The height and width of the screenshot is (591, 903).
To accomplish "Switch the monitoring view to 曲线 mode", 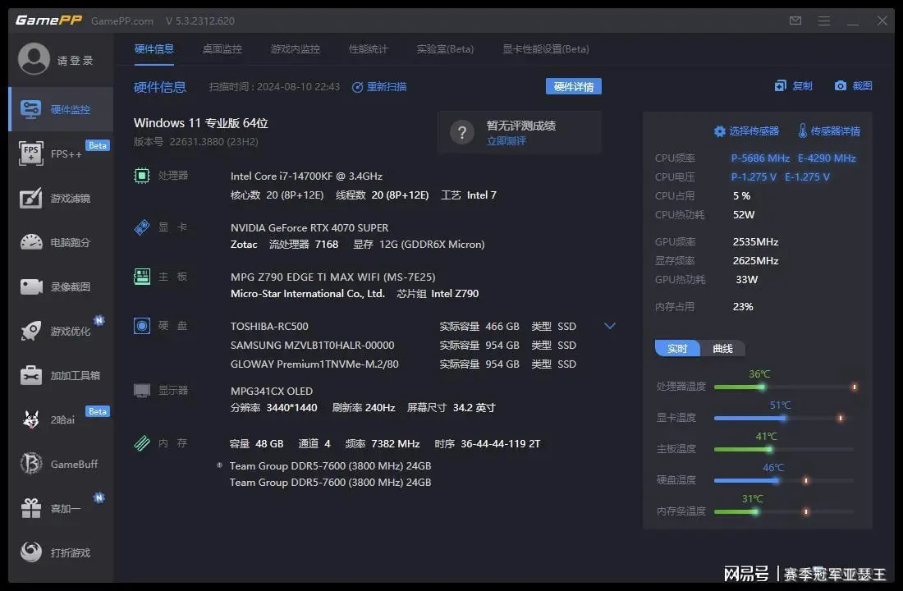I will [x=722, y=348].
